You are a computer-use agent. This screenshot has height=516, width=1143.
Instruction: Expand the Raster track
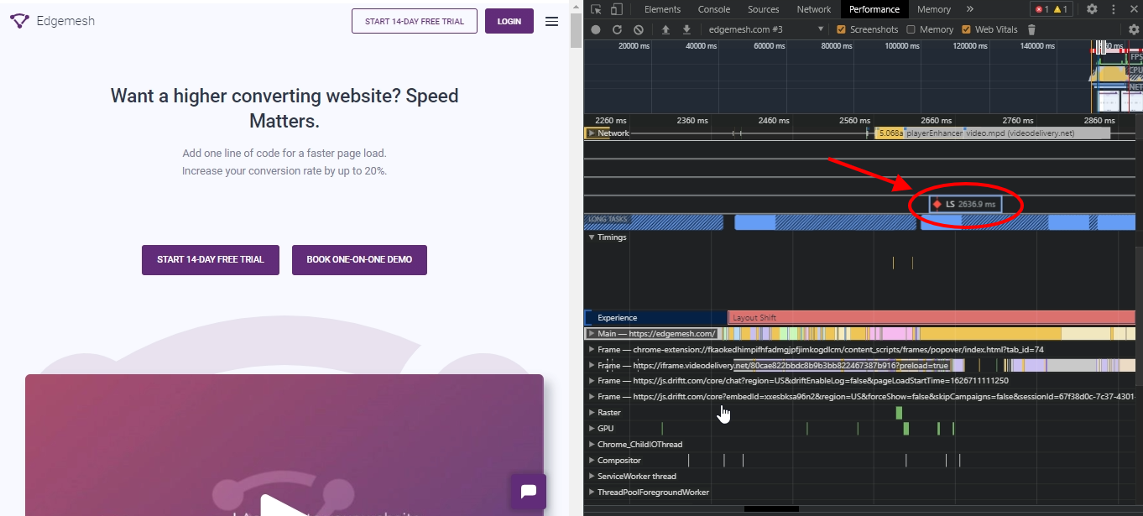[x=592, y=413]
